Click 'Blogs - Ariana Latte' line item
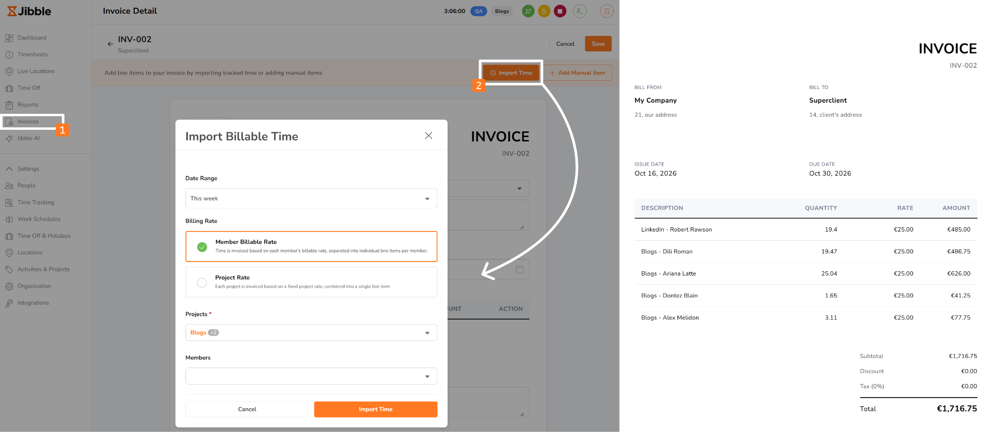 668,274
